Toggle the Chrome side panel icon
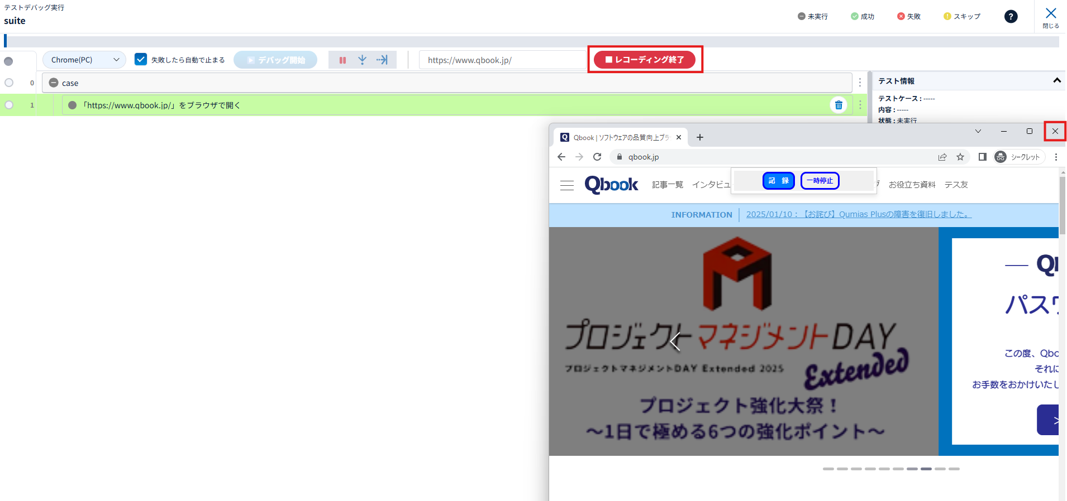 pyautogui.click(x=982, y=157)
